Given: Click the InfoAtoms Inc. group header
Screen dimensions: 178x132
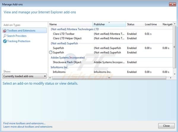Looking at the screenshot, I should point(59,67).
